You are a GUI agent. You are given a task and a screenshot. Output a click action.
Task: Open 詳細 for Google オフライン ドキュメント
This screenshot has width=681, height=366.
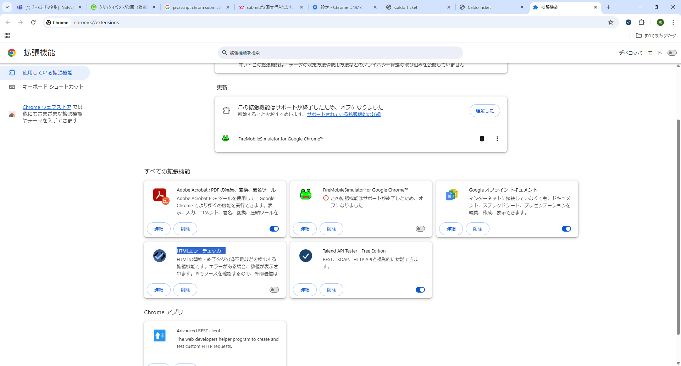coord(451,229)
